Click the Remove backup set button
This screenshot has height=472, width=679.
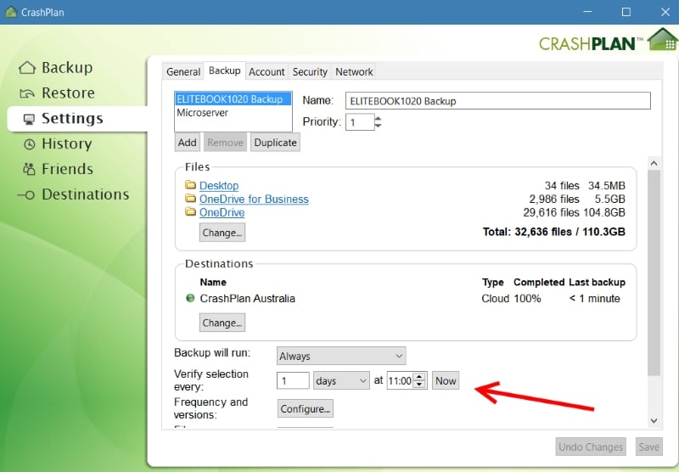coord(225,143)
